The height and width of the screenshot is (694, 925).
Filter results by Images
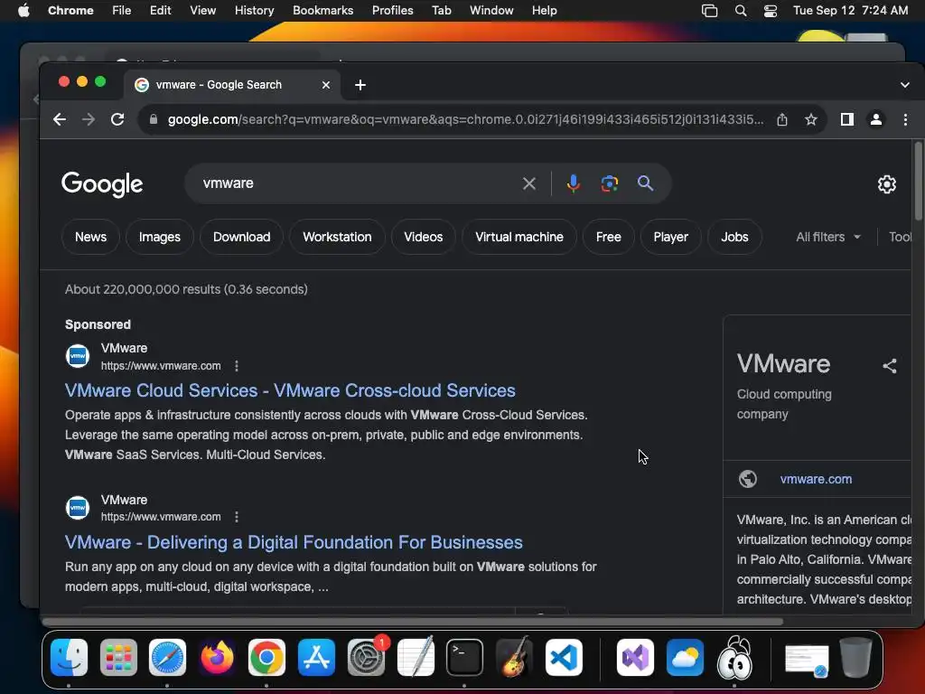tap(160, 238)
